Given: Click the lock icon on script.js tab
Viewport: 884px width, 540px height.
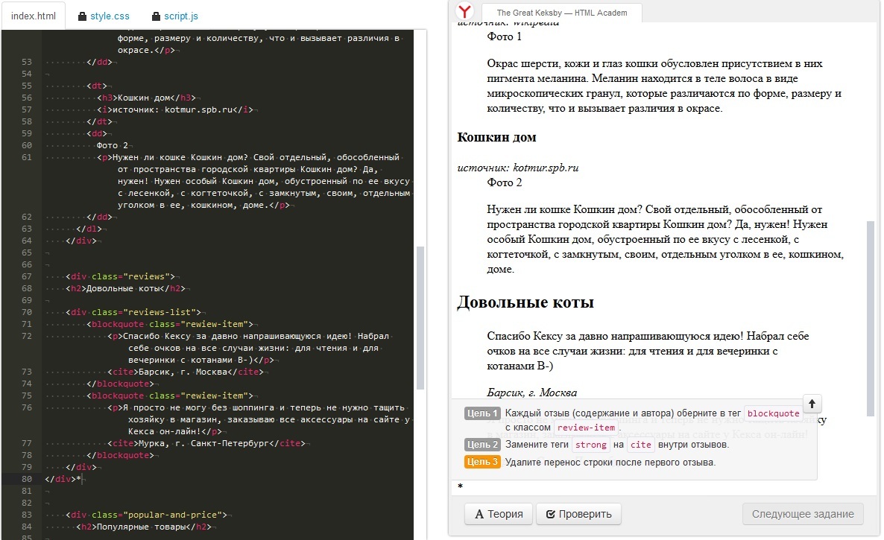Looking at the screenshot, I should point(157,16).
